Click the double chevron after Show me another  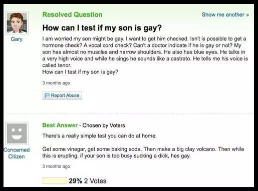(x=247, y=15)
